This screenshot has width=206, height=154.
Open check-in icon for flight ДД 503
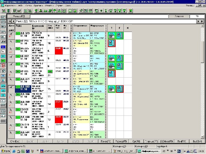112,89
